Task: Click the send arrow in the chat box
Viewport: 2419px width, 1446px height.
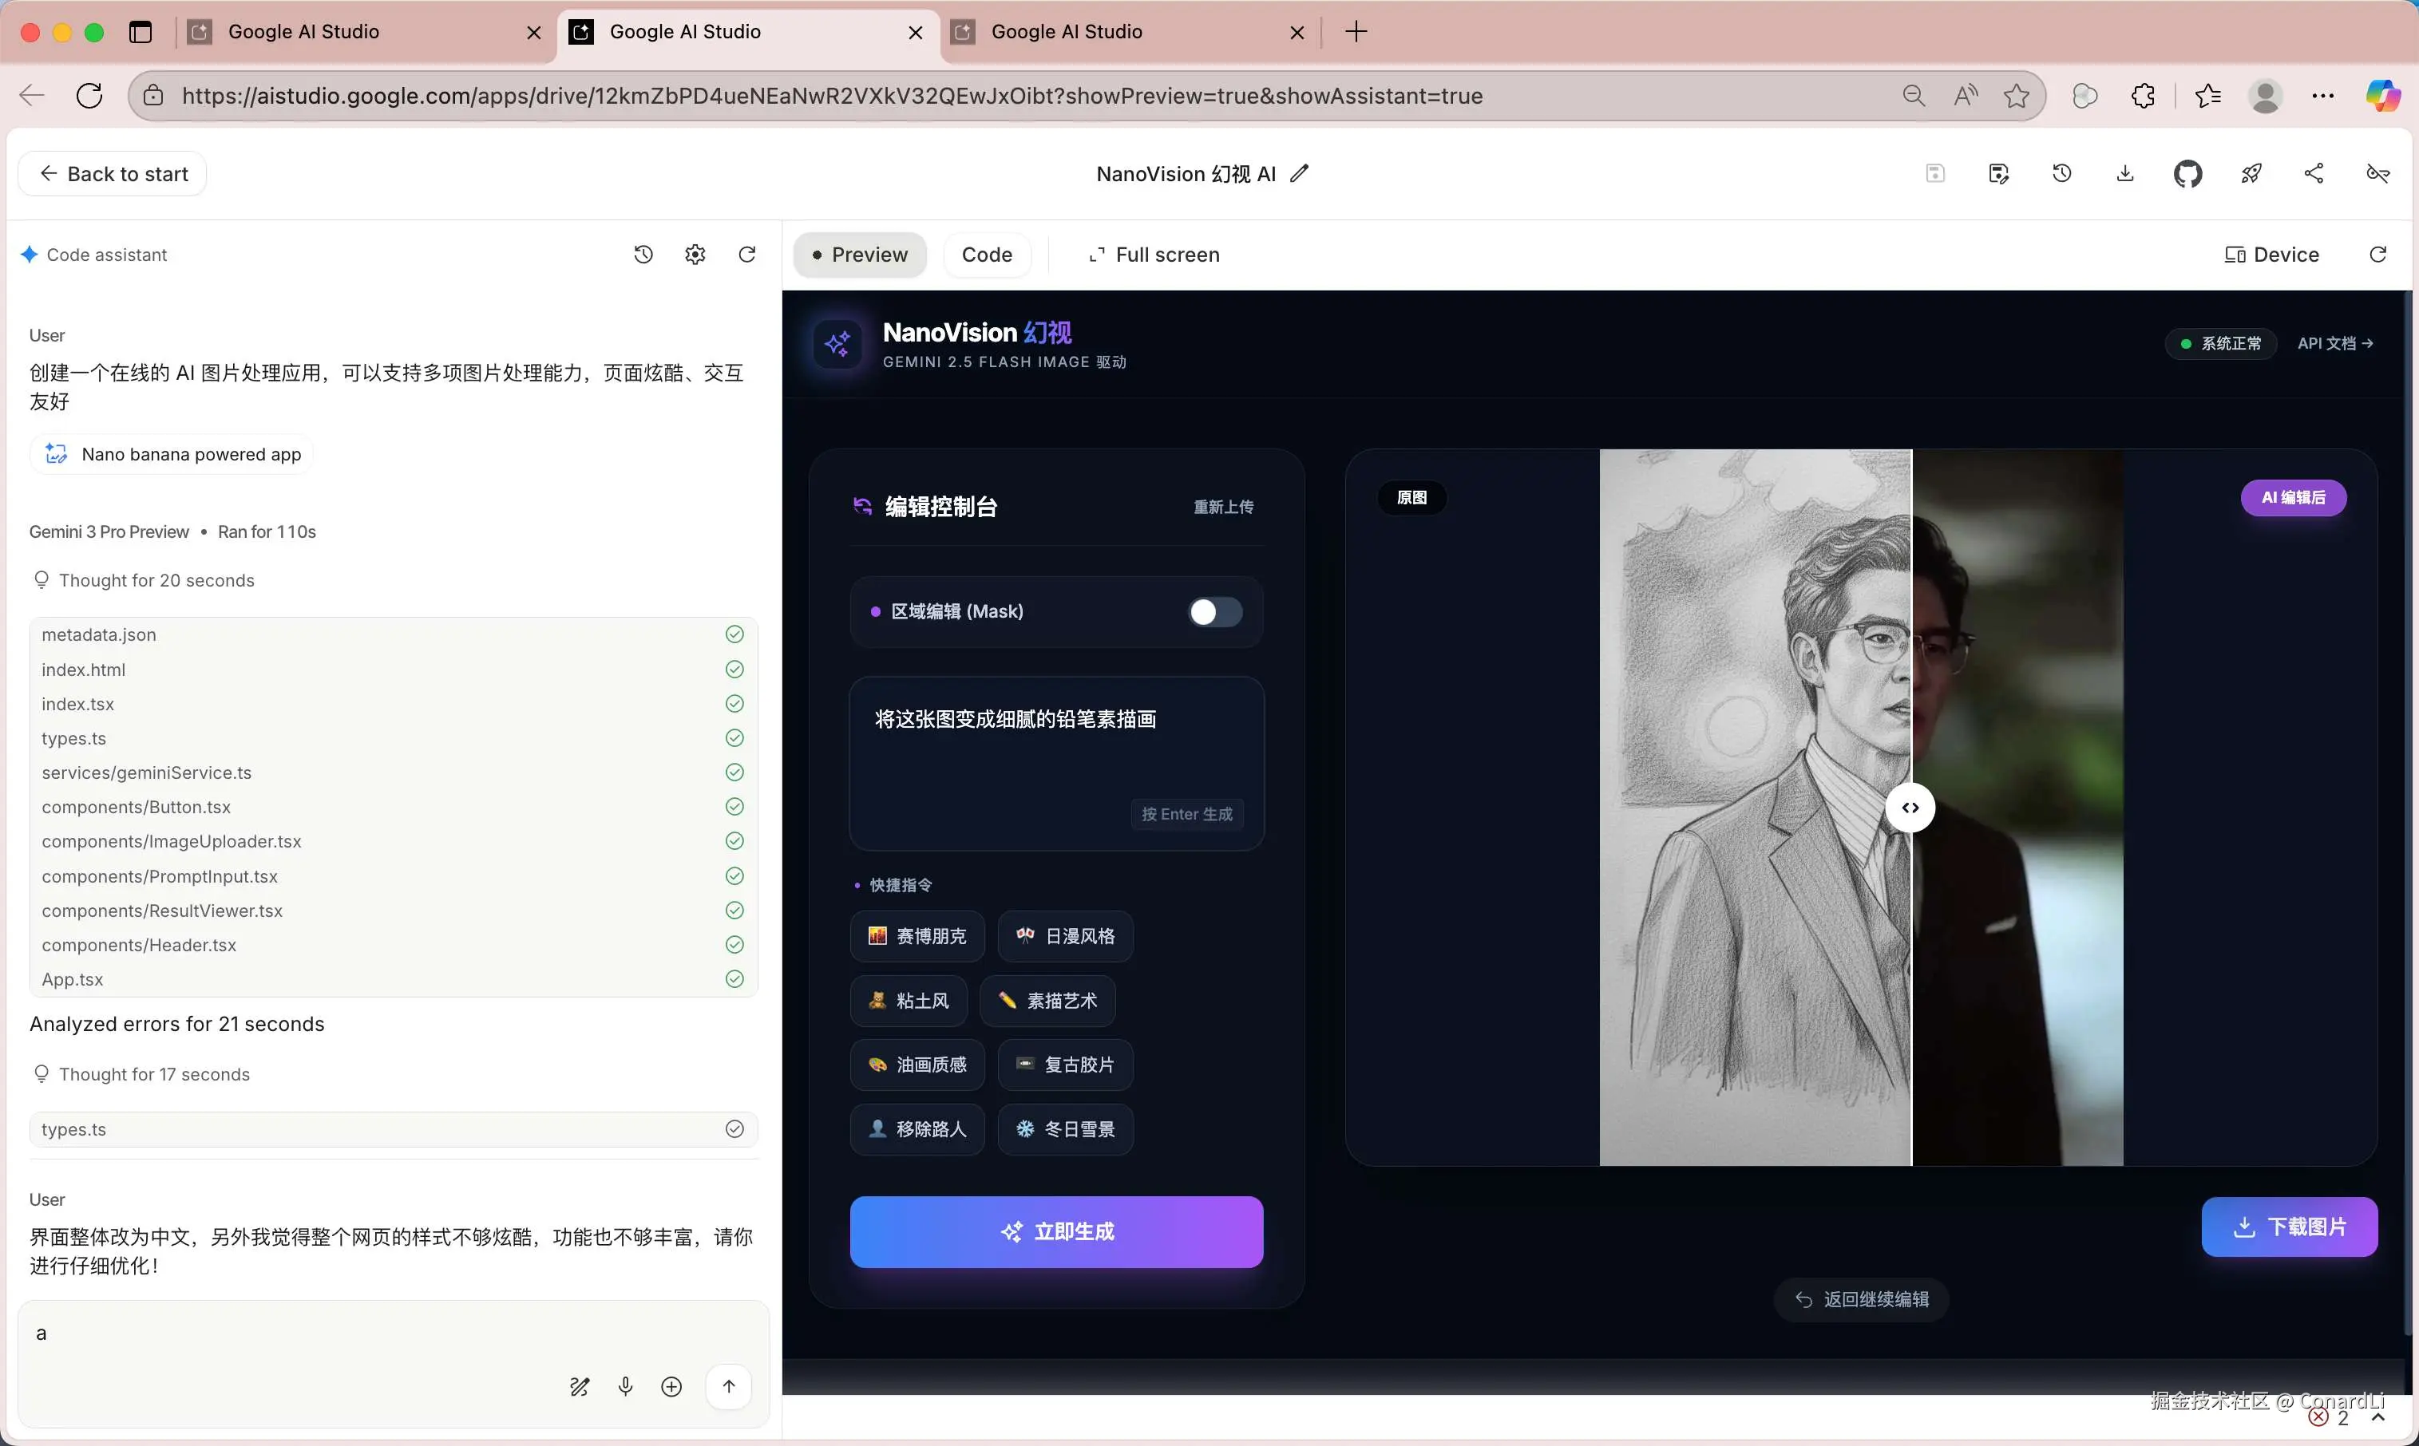Action: 728,1385
